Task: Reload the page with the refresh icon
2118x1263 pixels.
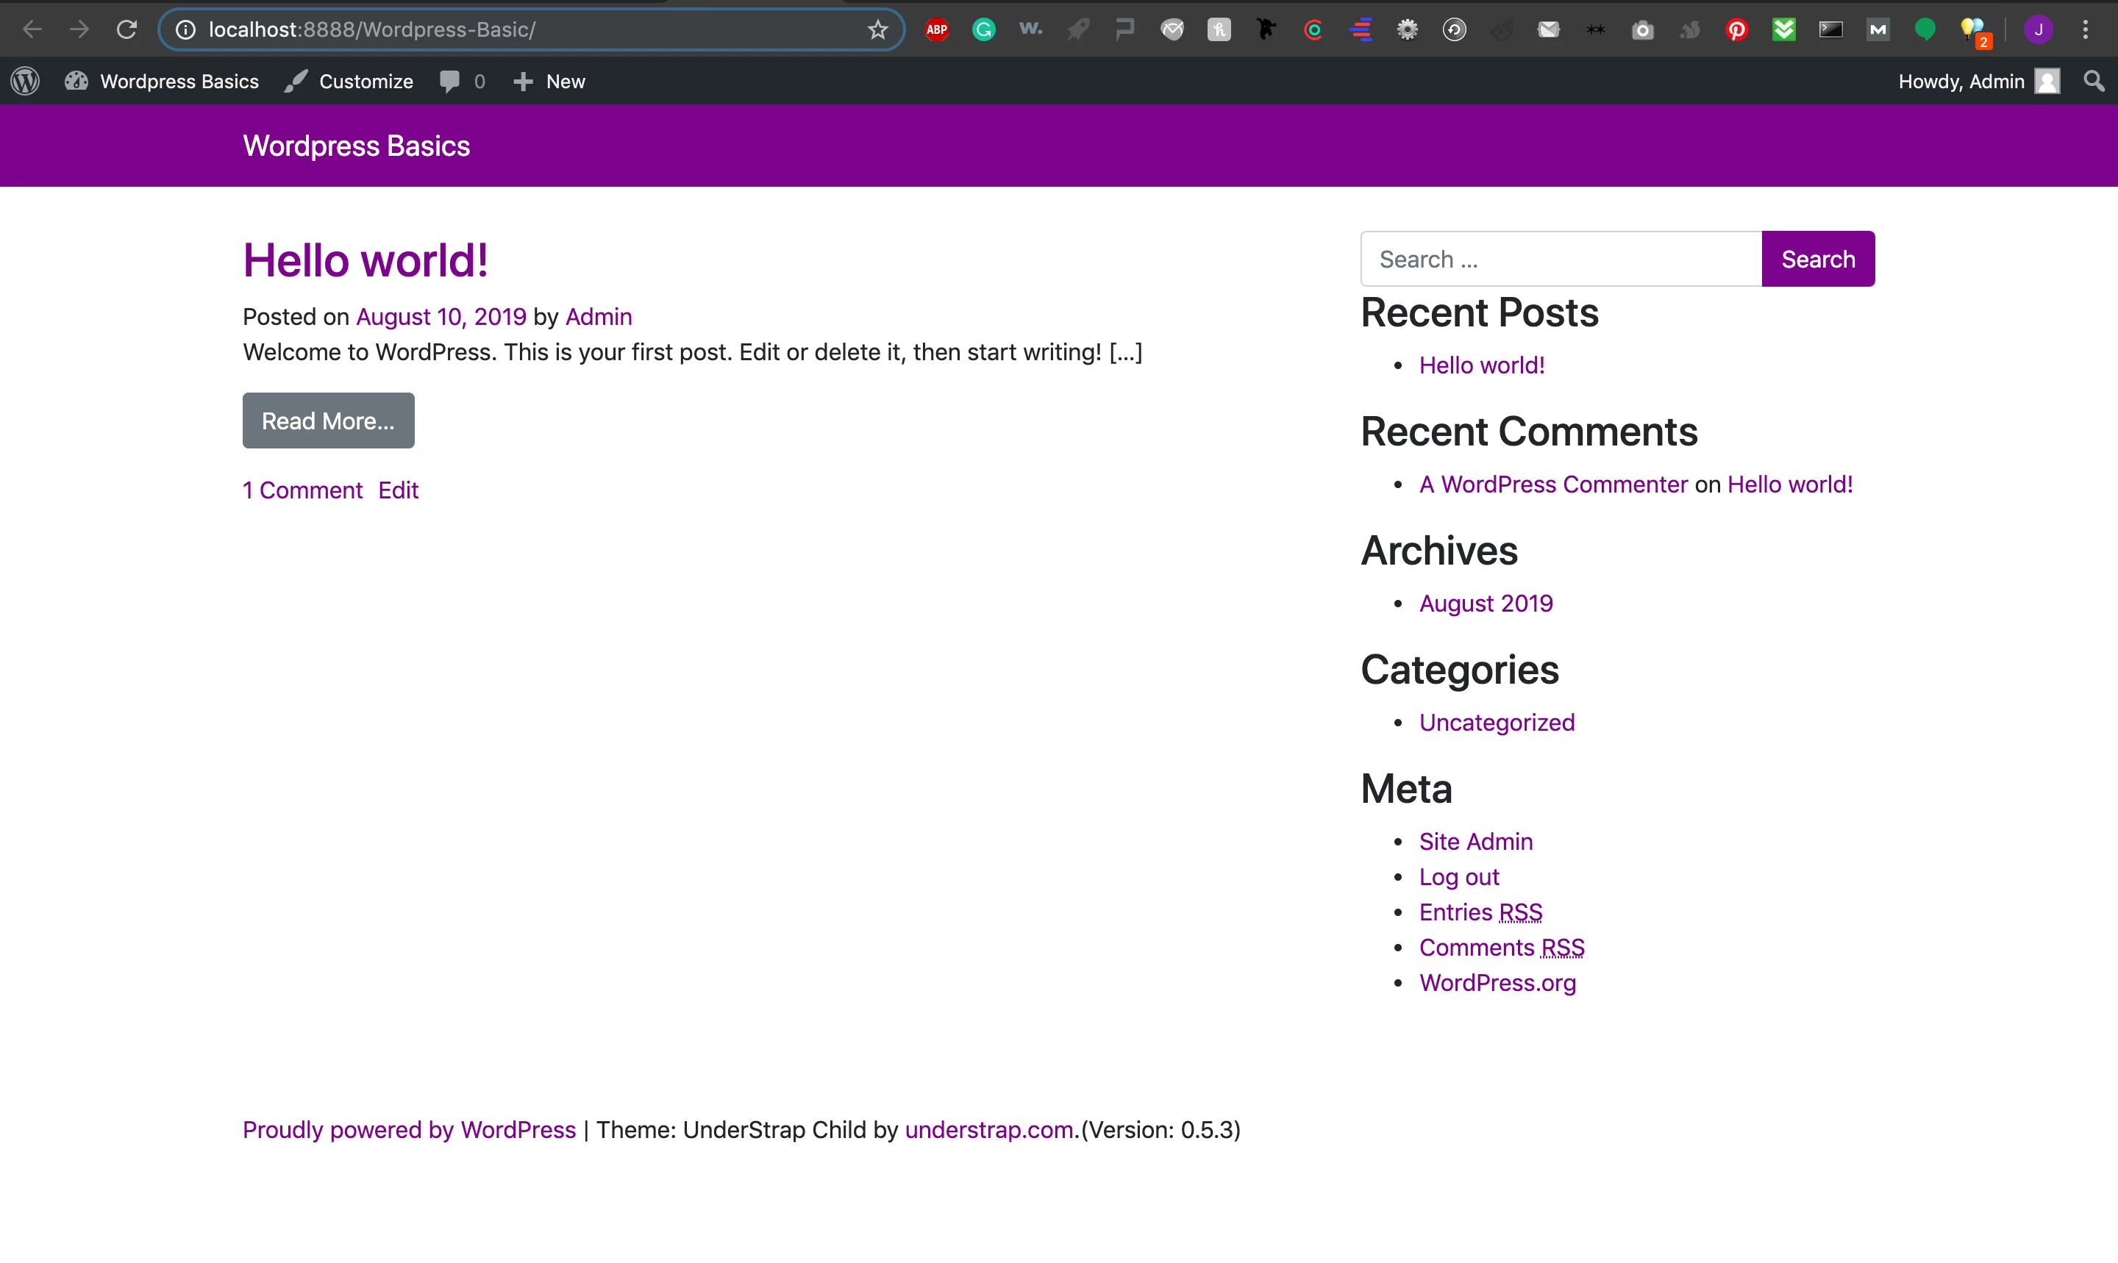Action: [x=126, y=30]
